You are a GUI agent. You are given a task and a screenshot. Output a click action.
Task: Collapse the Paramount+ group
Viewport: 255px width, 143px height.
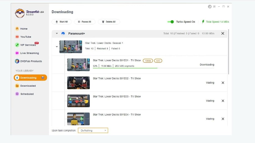pyautogui.click(x=57, y=33)
